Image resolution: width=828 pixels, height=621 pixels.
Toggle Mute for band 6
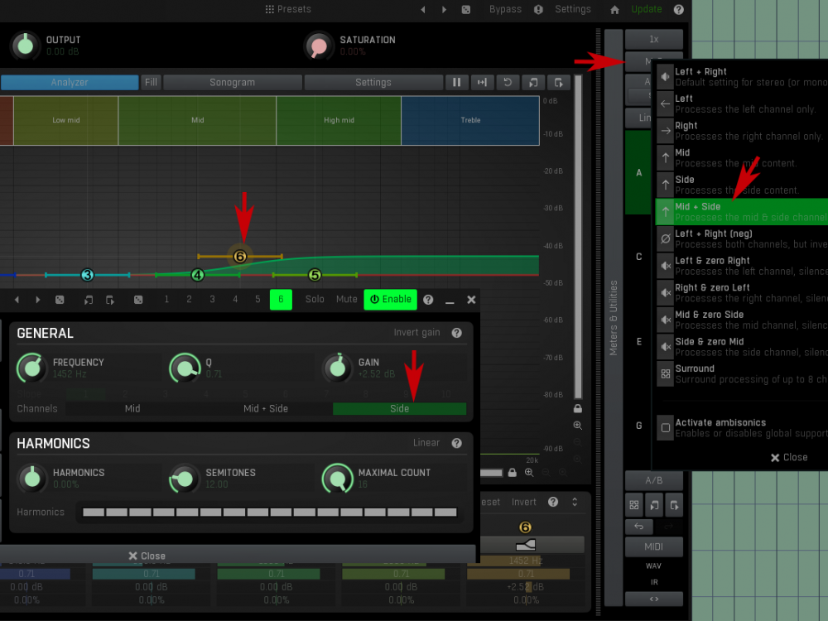[x=347, y=300]
